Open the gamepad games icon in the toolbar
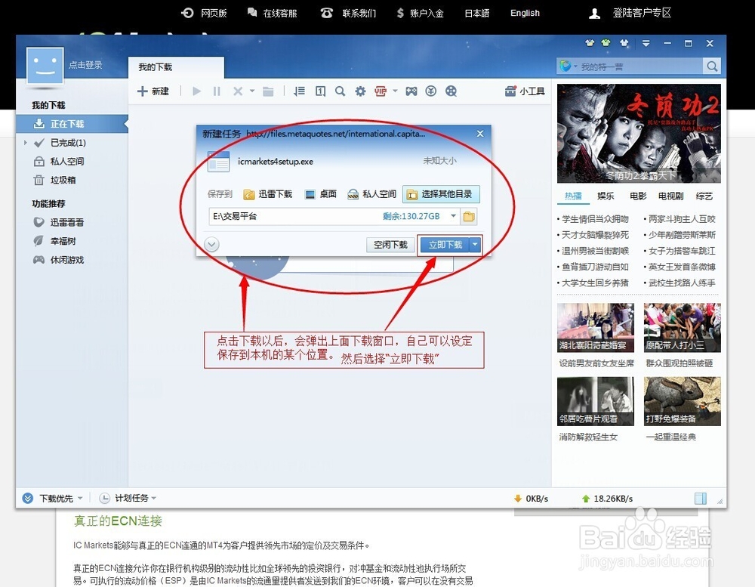This screenshot has height=587, width=755. coord(411,91)
